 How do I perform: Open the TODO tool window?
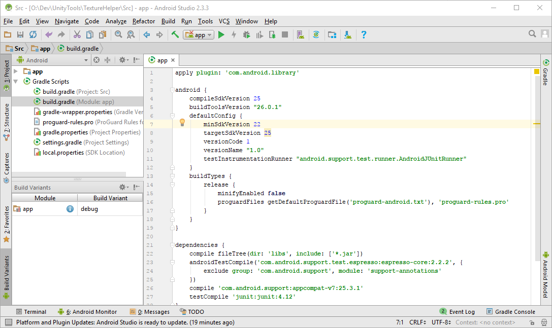192,312
